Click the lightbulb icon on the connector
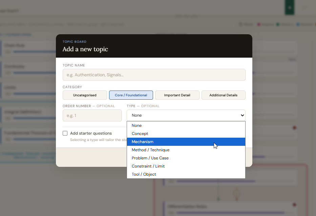 pyautogui.click(x=236, y=193)
